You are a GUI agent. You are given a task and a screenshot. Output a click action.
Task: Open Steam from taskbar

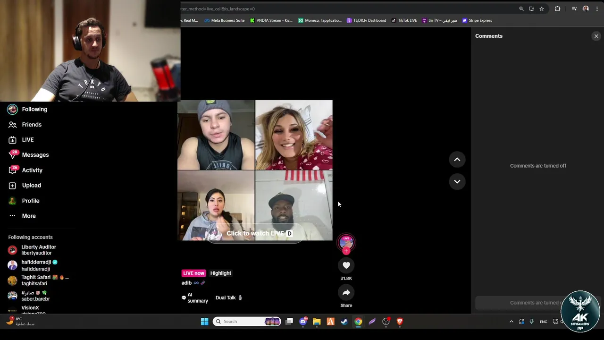click(x=344, y=322)
